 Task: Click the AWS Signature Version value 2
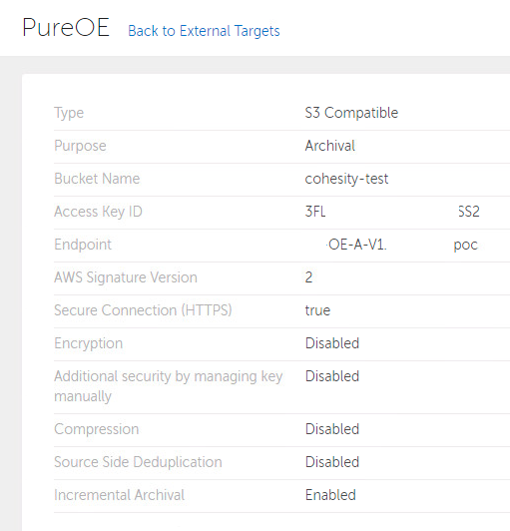[x=308, y=277]
